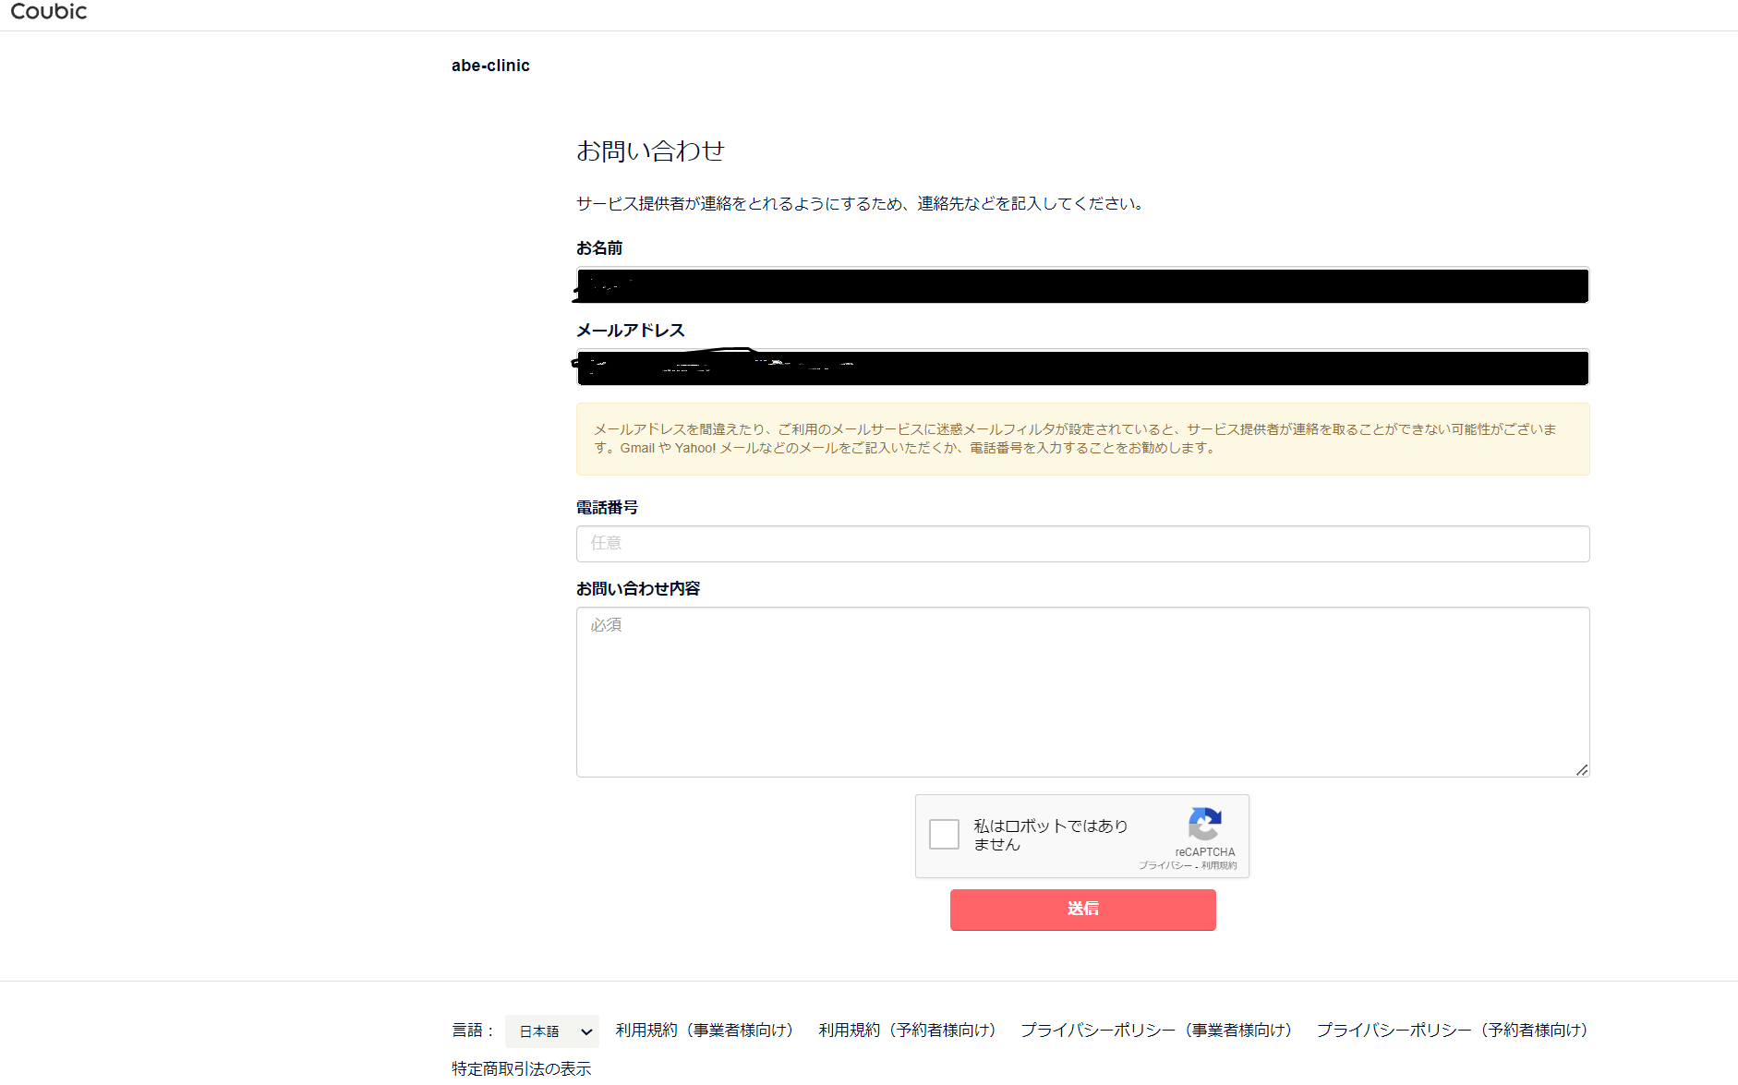Open the abe-clinic page link
The image size is (1738, 1085).
point(490,66)
